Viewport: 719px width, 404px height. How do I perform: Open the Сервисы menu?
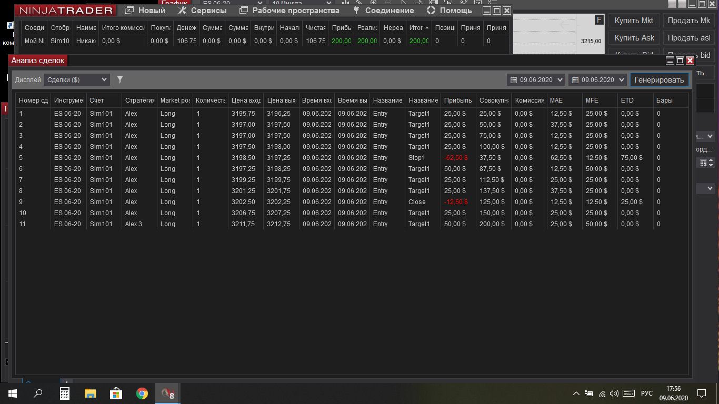[202, 11]
